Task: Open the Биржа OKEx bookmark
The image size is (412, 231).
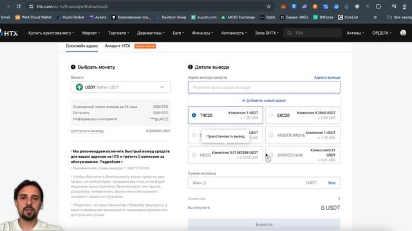Action: [294, 17]
